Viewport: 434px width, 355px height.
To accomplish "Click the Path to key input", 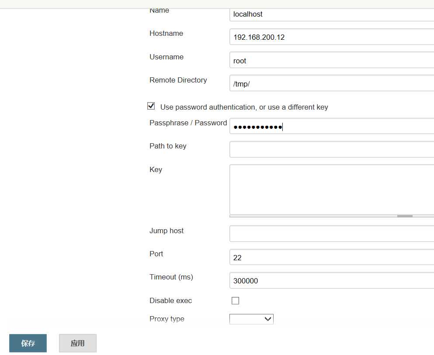I will pos(332,150).
